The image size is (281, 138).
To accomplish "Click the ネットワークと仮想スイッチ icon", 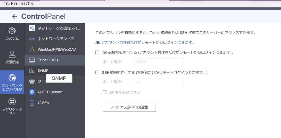I will [32, 28].
